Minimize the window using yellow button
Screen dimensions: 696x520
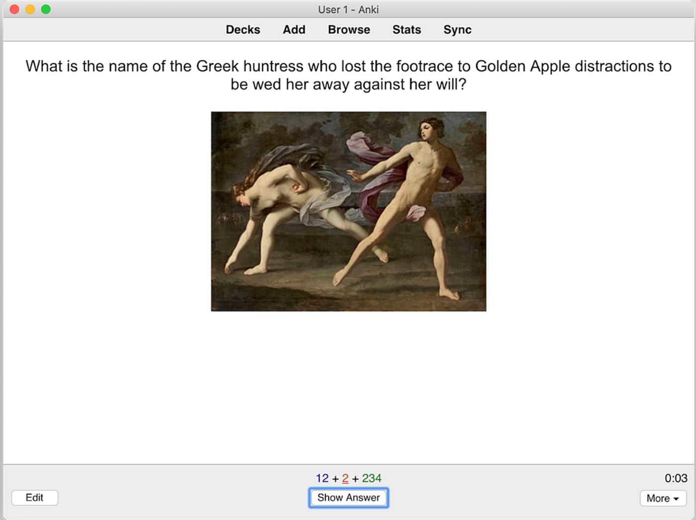pyautogui.click(x=30, y=9)
